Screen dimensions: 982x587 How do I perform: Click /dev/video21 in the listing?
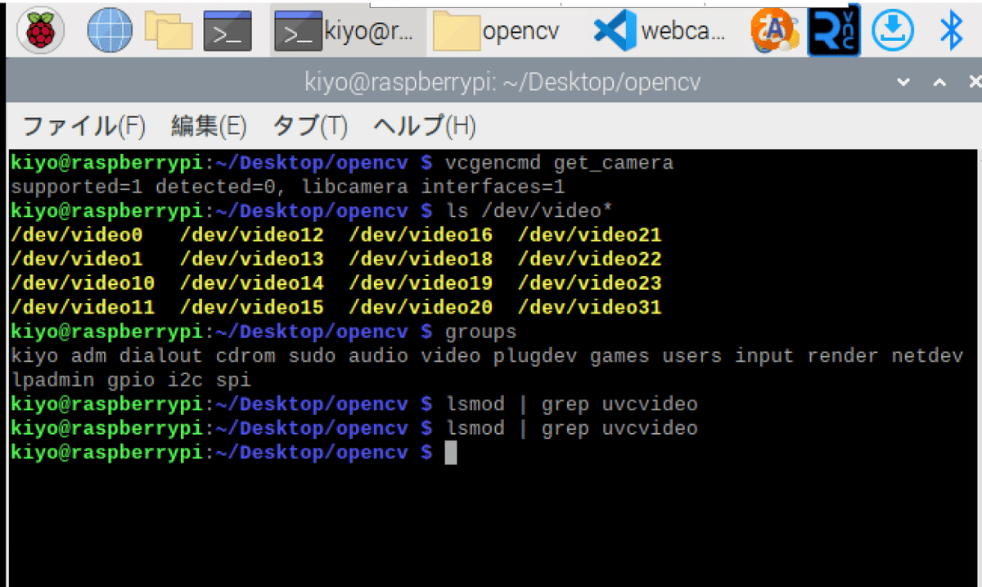[x=590, y=236]
